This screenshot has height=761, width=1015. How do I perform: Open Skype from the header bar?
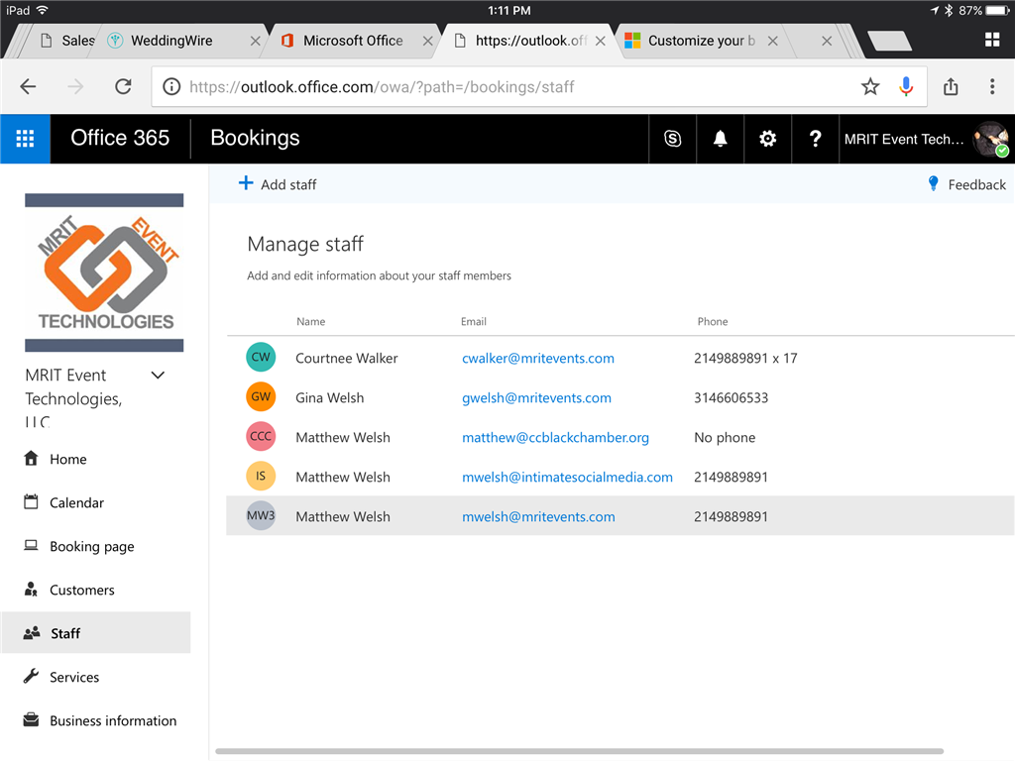[673, 139]
